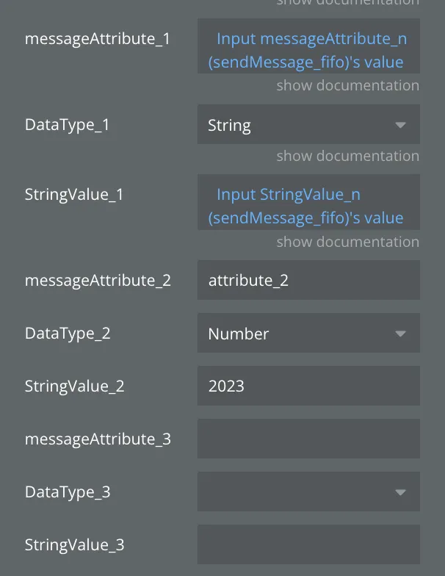
Task: Click the StringValue_2 field showing 2023
Action: coord(308,386)
